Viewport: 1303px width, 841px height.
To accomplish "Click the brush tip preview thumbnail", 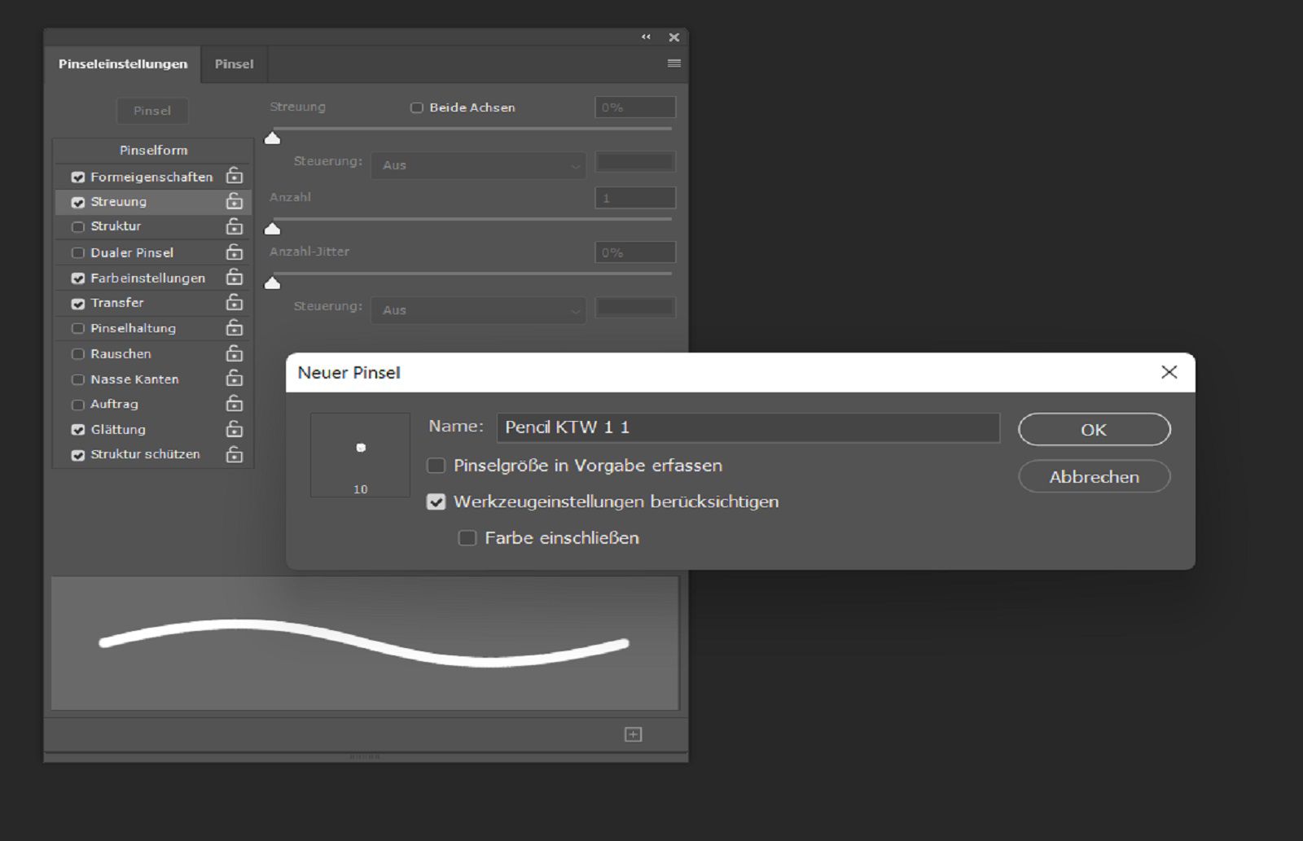I will (360, 454).
